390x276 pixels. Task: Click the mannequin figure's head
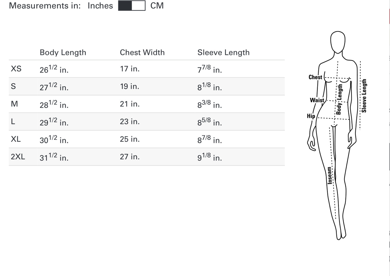point(338,42)
